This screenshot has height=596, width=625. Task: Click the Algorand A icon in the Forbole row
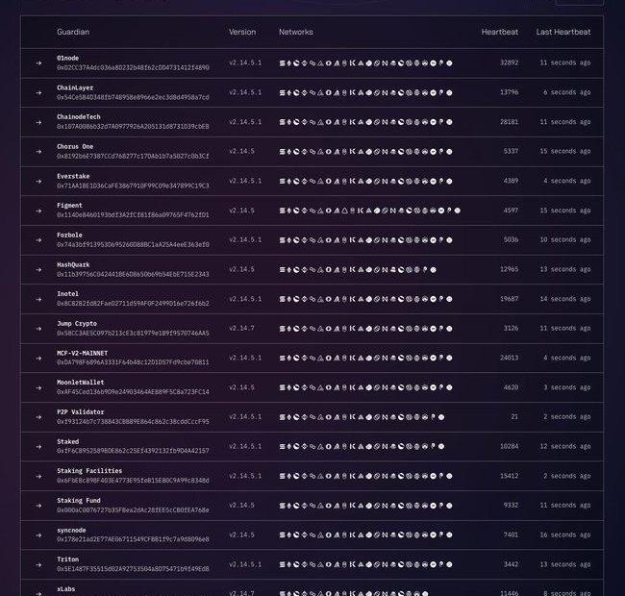[x=337, y=240]
